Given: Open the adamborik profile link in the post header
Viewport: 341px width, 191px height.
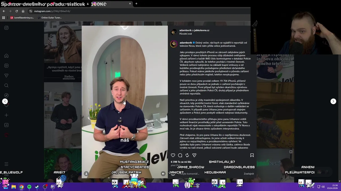Looking at the screenshot, I should 185,30.
